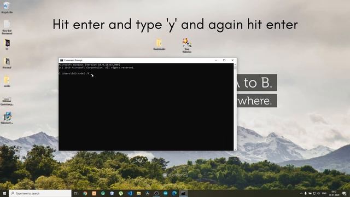This screenshot has width=350, height=197.
Task: Minimize the Command Prompt window
Action: (x=216, y=60)
